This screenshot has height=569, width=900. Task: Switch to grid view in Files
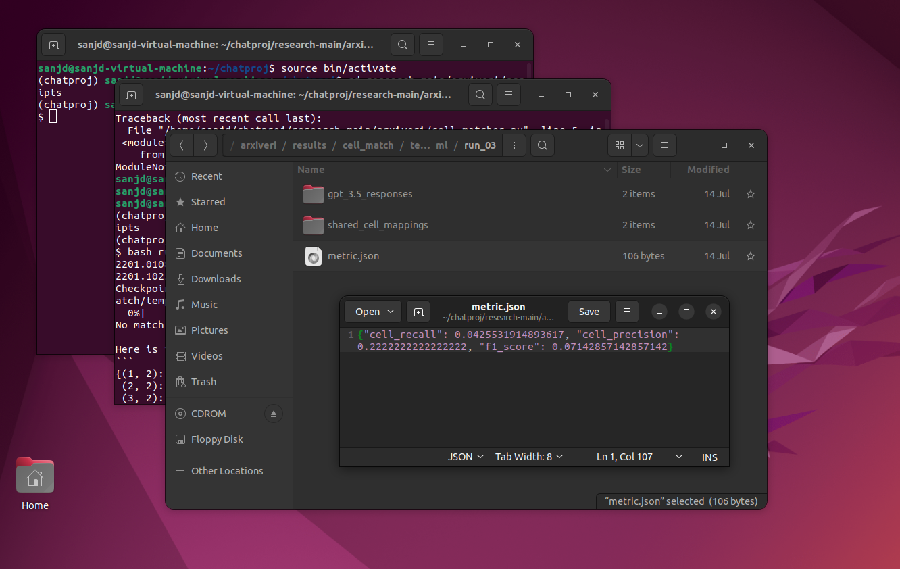pos(620,145)
